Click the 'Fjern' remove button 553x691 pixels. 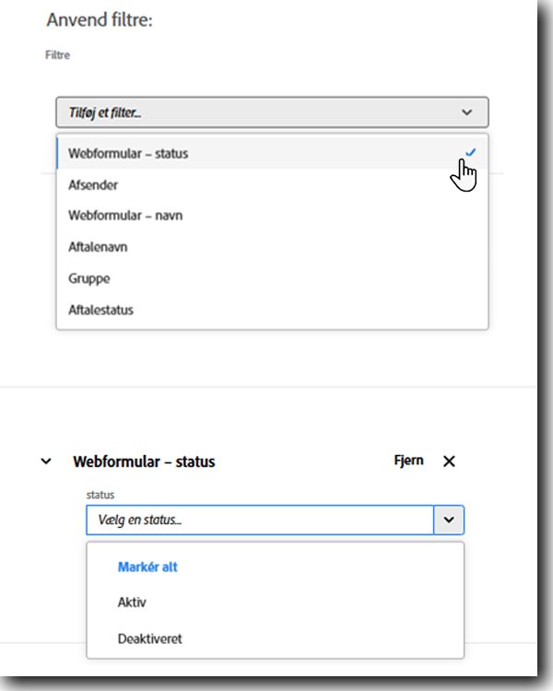tap(408, 461)
